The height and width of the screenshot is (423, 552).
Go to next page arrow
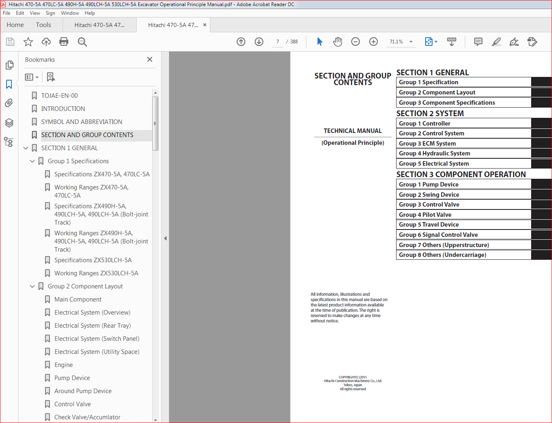pyautogui.click(x=259, y=42)
